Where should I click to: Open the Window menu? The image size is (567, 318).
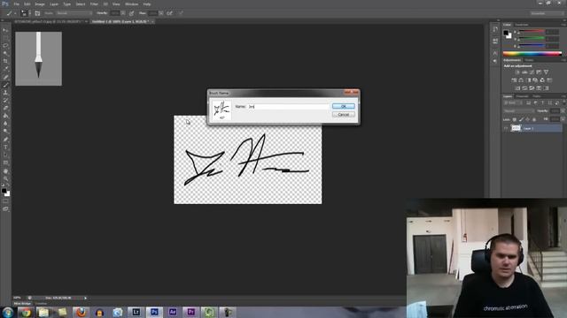(132, 4)
